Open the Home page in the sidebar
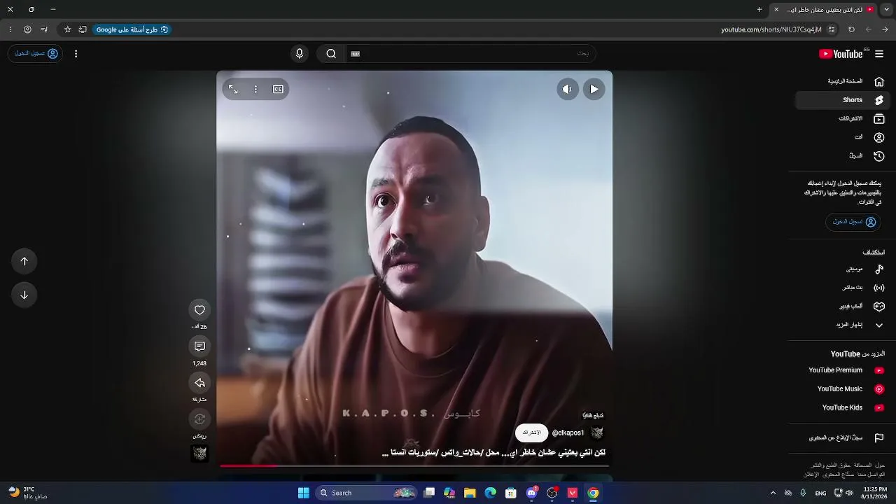The width and height of the screenshot is (896, 504). click(841, 81)
